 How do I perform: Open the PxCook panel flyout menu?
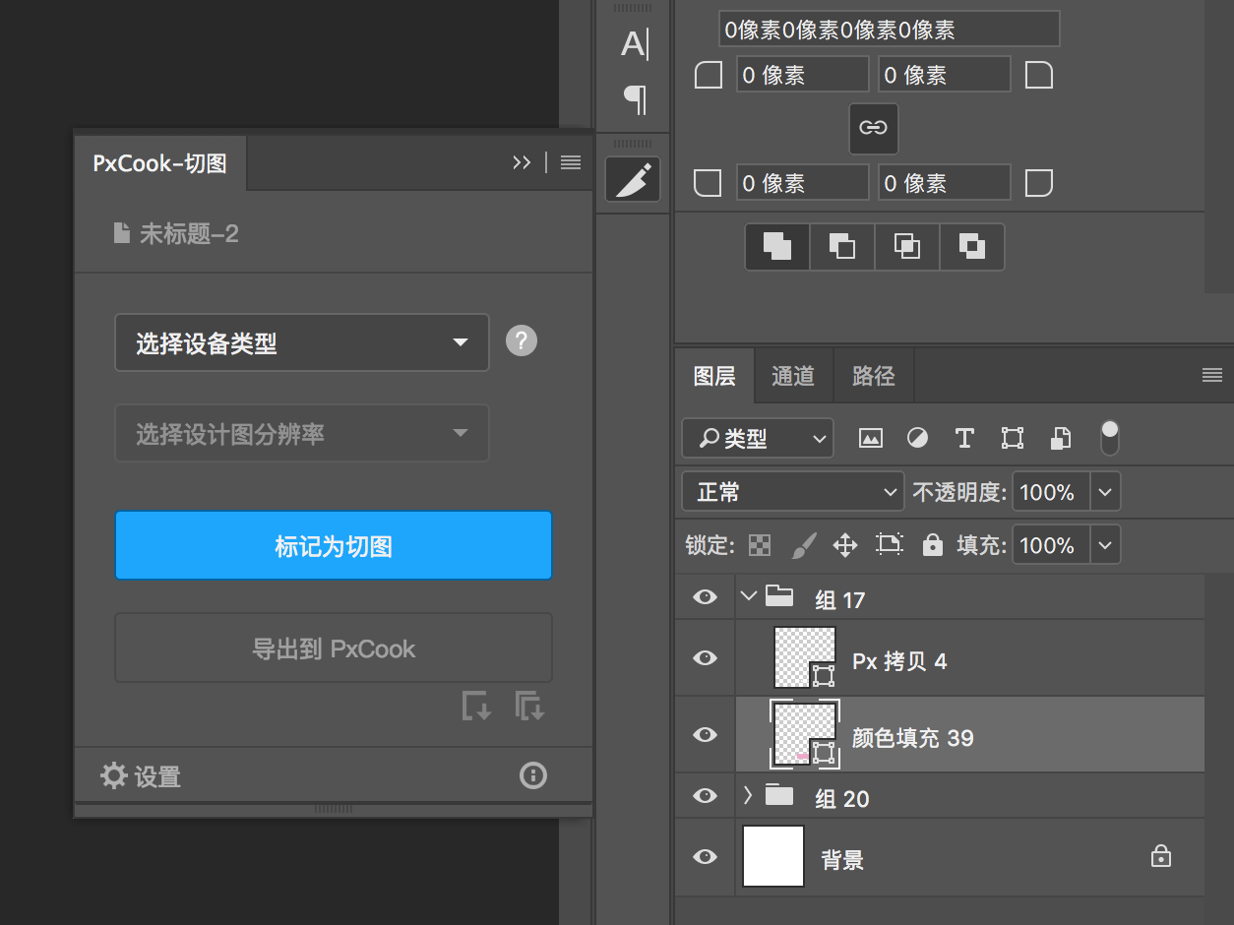coord(571,163)
